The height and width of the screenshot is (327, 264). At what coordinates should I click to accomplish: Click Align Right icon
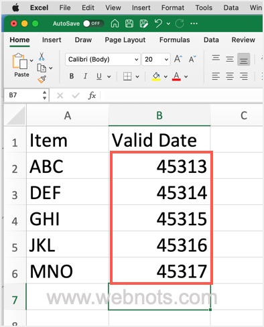[x=243, y=76]
